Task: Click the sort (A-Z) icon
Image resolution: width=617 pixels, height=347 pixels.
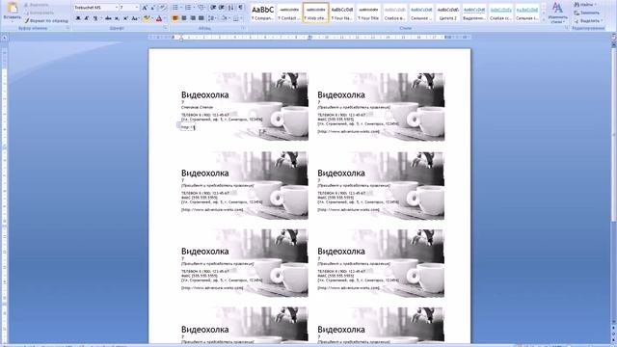Action: [231, 8]
